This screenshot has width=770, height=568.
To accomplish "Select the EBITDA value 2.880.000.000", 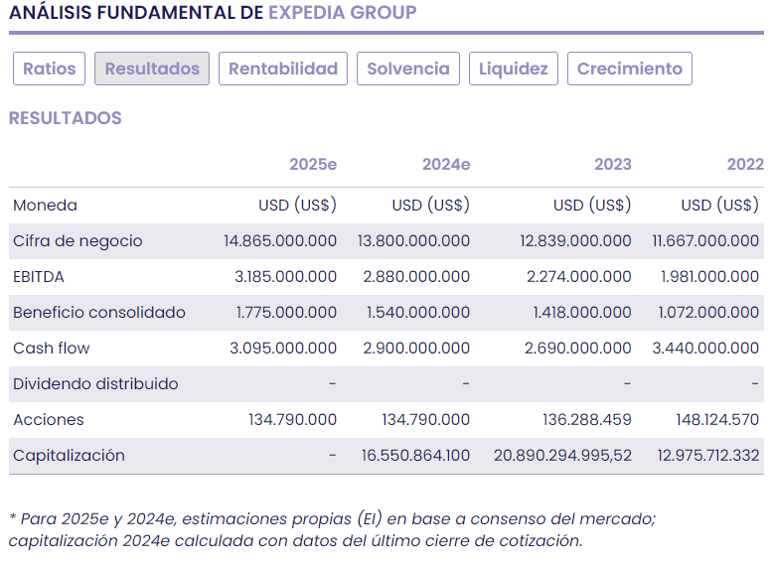I will pos(416,277).
